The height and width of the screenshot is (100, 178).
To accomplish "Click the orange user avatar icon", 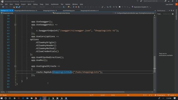I will click(176, 4).
